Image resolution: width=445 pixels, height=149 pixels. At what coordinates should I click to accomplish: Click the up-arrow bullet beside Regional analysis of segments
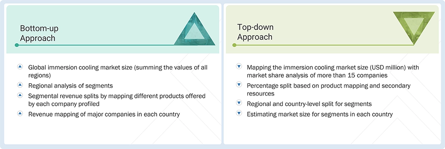20,85
